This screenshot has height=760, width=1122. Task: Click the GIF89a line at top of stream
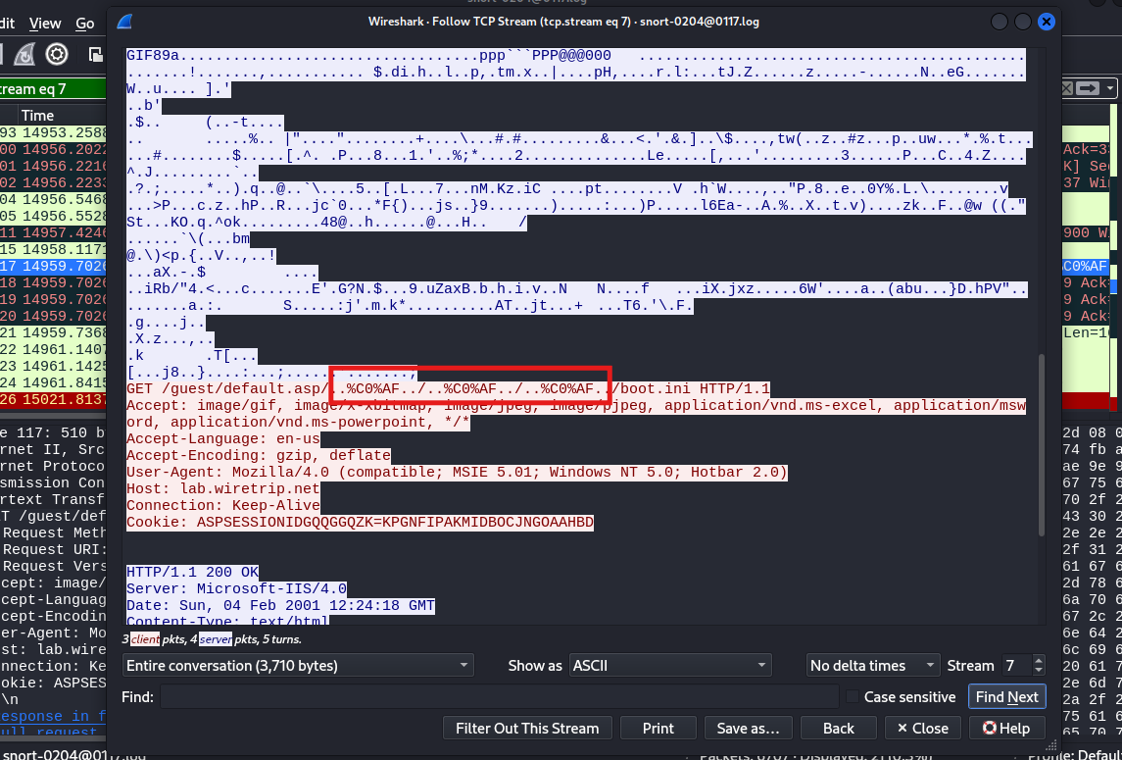pyautogui.click(x=575, y=56)
